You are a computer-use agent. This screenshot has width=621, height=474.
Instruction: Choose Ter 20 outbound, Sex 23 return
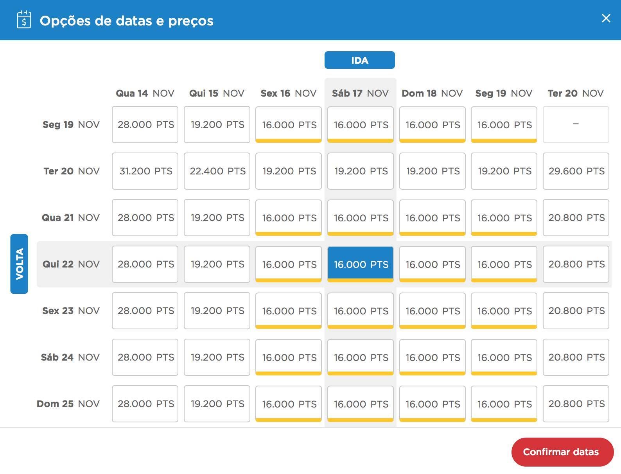[576, 311]
